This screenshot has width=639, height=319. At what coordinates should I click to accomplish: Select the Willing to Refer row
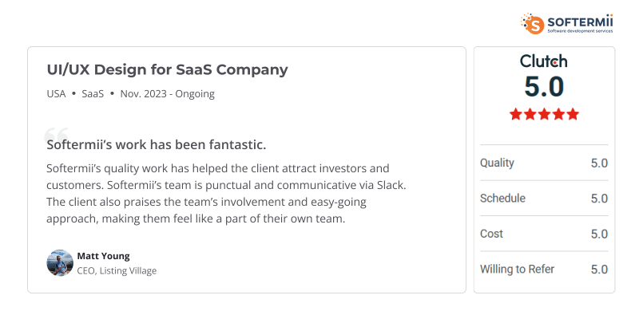point(544,269)
